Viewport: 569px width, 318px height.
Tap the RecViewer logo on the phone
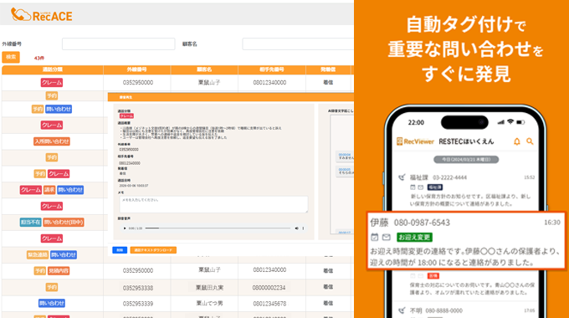click(415, 141)
